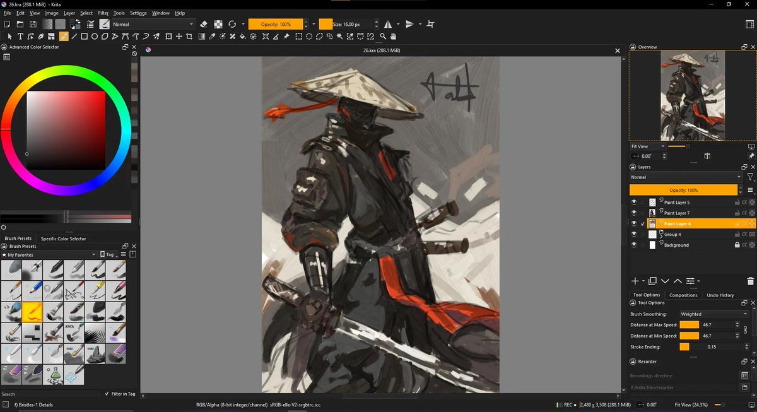Switch to Undo History tab

click(720, 295)
